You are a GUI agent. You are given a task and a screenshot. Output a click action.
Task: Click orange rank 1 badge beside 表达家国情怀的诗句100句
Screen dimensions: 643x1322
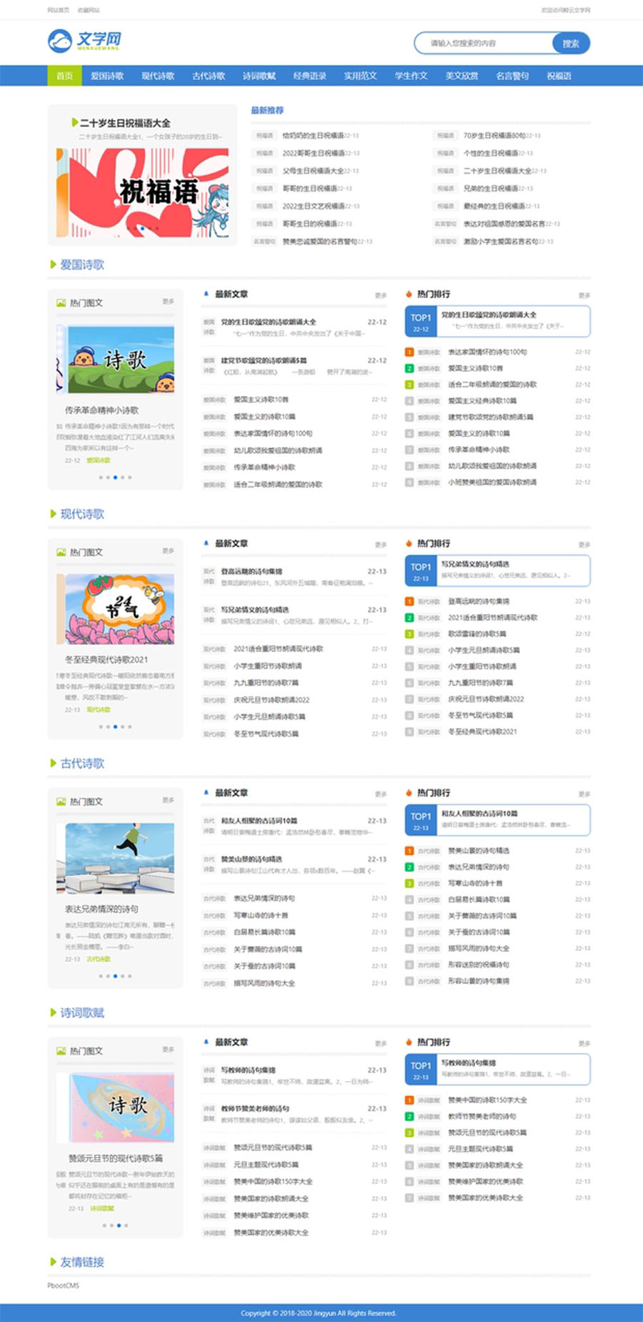[409, 352]
